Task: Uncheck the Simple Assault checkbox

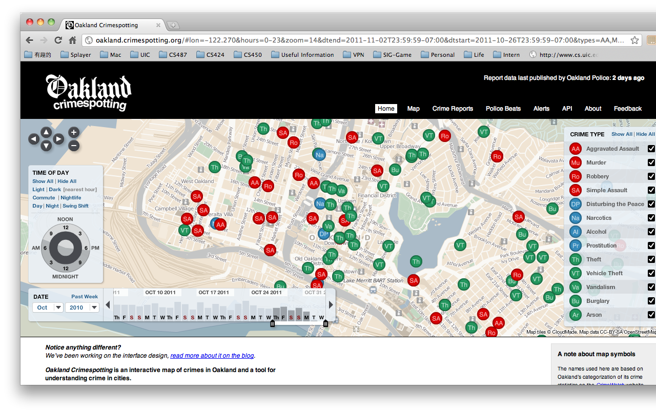Action: (651, 190)
